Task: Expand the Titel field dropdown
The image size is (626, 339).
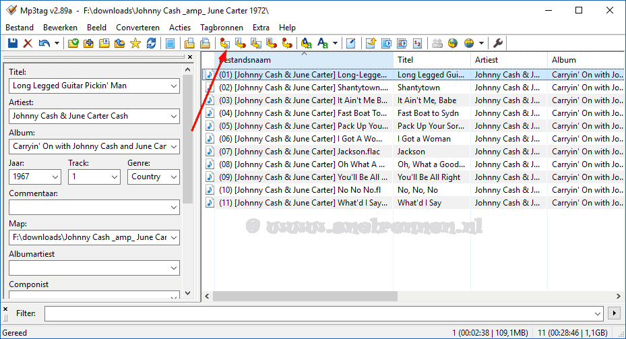Action: 174,86
